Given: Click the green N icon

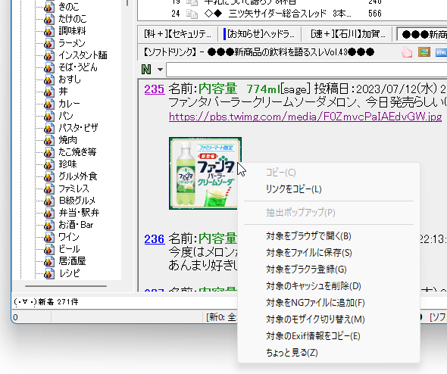Looking at the screenshot, I should click(146, 70).
